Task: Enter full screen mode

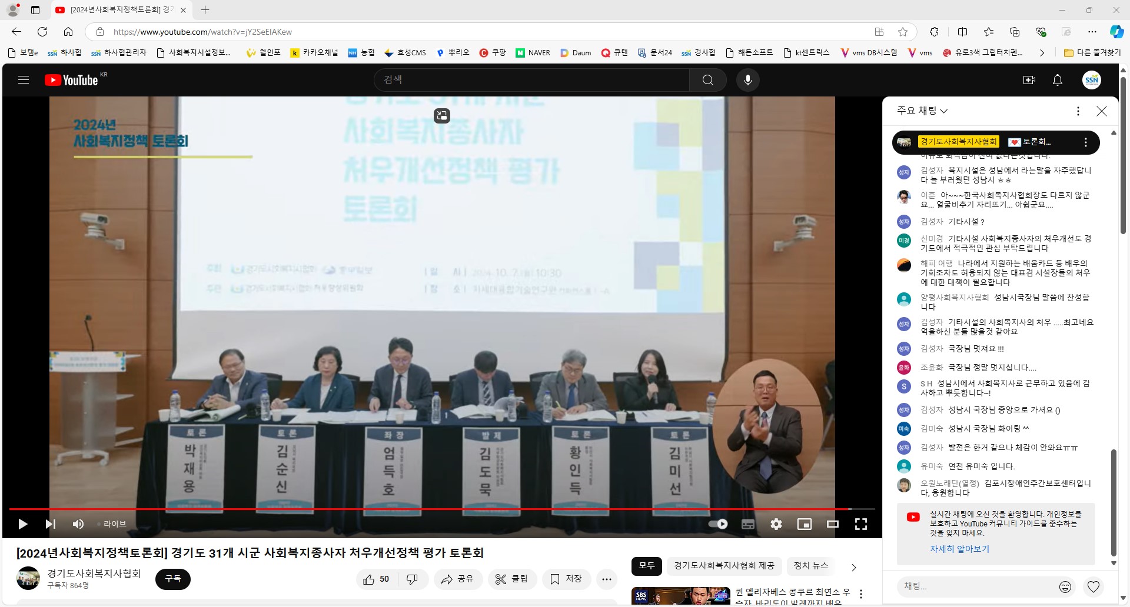Action: click(860, 524)
